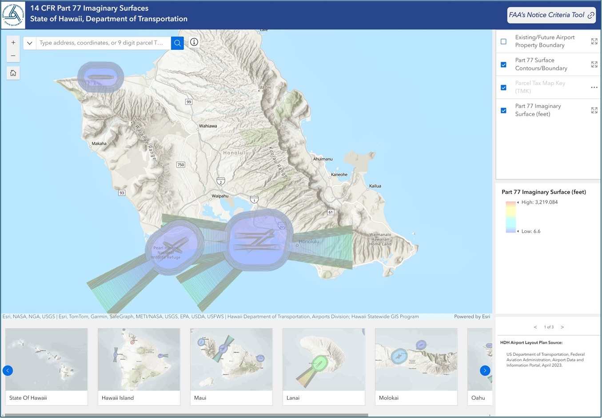Image resolution: width=602 pixels, height=418 pixels.
Task: Click Powered by Esri link
Action: click(472, 316)
